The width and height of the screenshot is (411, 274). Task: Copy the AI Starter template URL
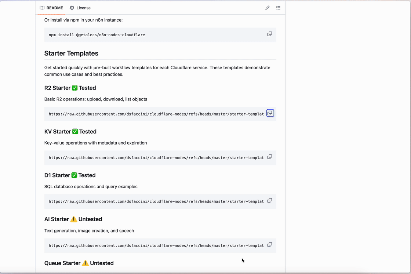(x=270, y=245)
